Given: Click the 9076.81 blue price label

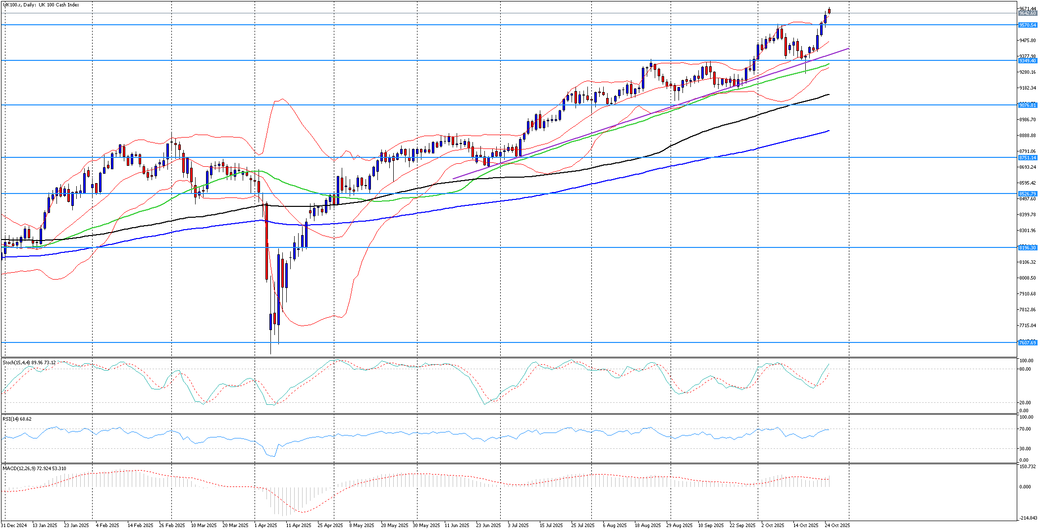Looking at the screenshot, I should [1027, 105].
